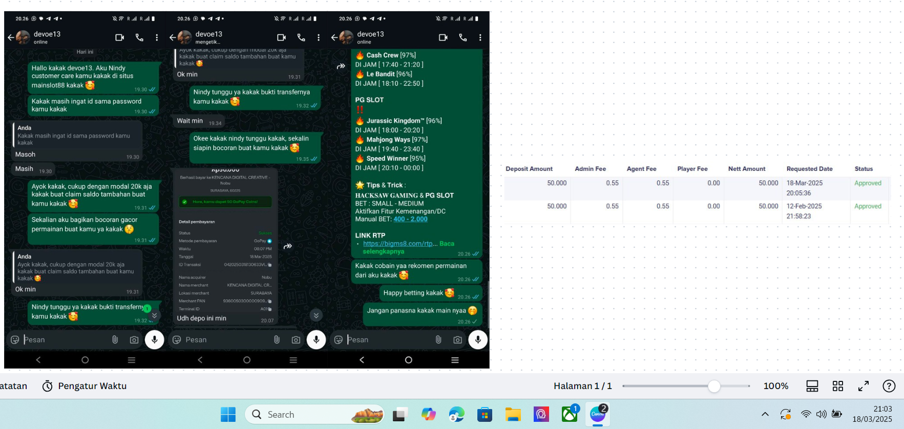Tap video call icon in rightmost chat screenshot
Viewport: 904px width, 429px height.
pos(444,37)
